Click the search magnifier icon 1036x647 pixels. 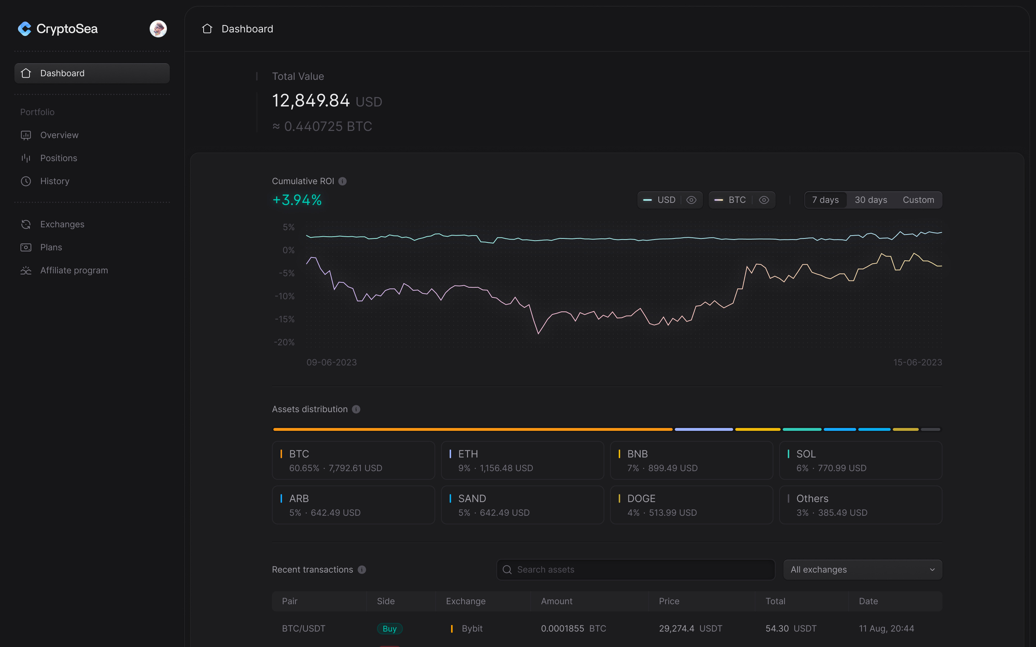pyautogui.click(x=507, y=570)
